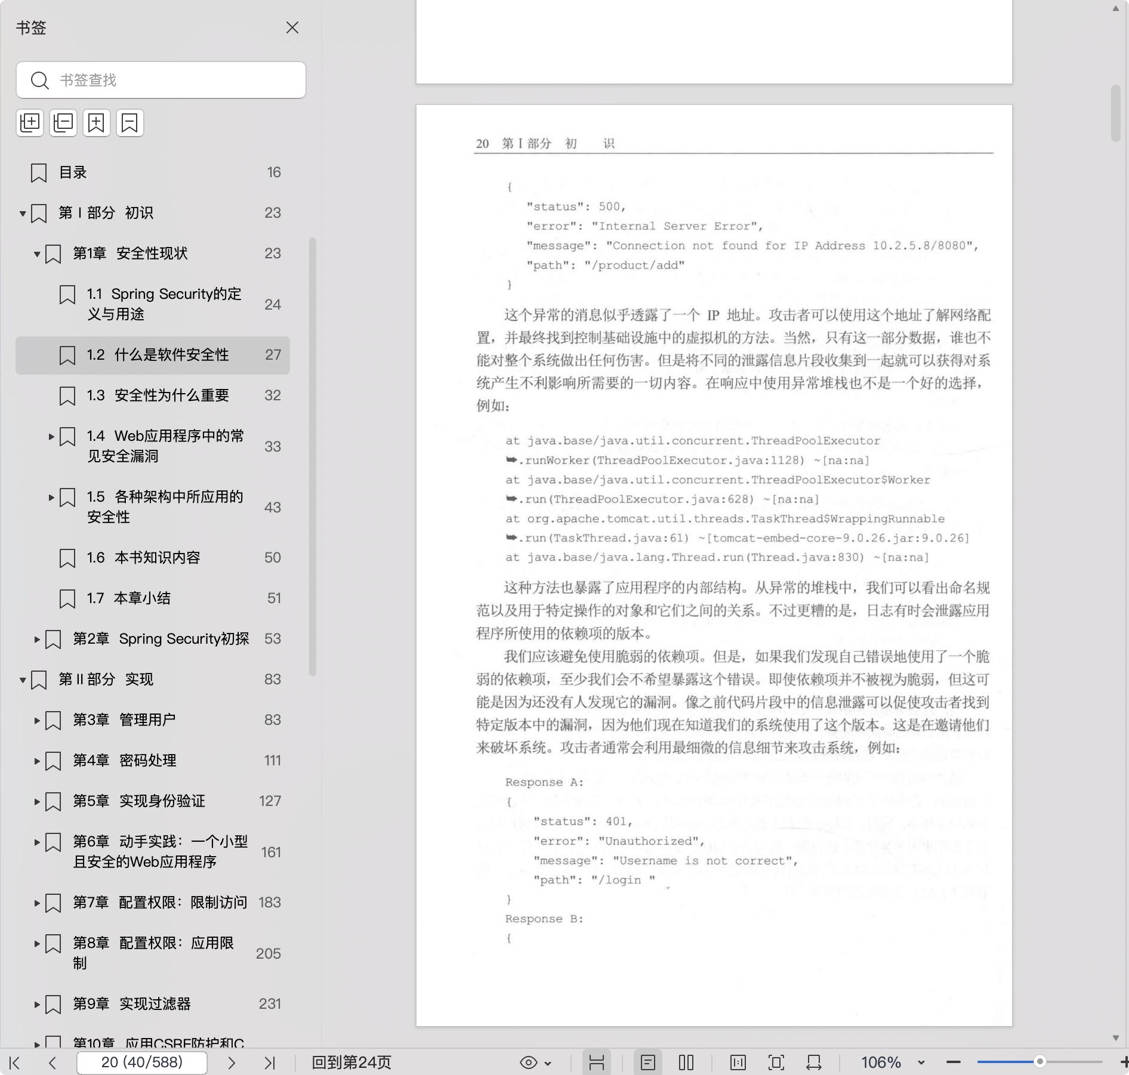Click the remove bookmark icon
1129x1075 pixels.
[x=129, y=123]
